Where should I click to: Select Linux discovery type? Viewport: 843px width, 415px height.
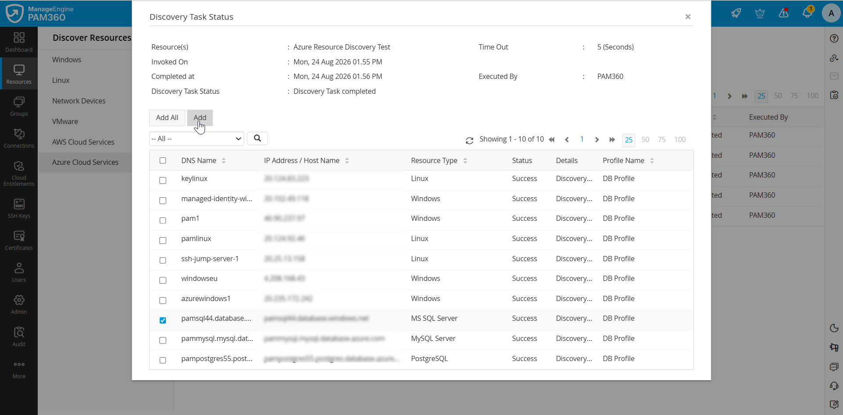[61, 80]
